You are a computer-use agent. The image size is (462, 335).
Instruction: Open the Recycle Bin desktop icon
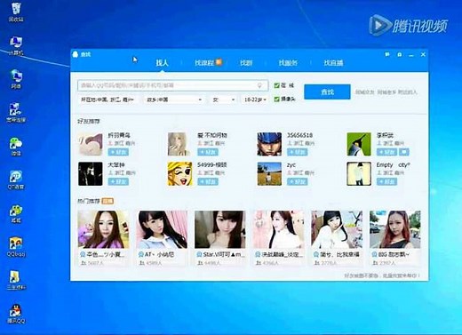pyautogui.click(x=16, y=12)
